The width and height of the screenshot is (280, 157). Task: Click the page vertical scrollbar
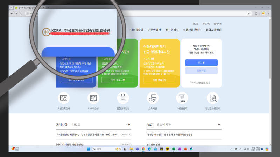point(270,48)
